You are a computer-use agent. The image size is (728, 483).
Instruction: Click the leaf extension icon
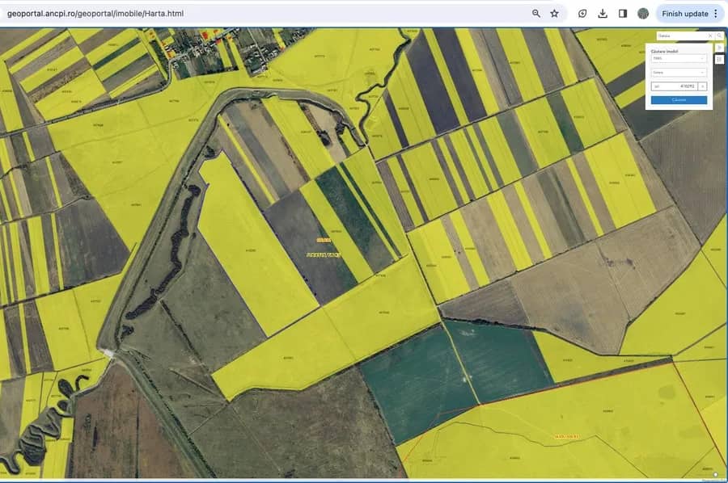click(x=582, y=14)
